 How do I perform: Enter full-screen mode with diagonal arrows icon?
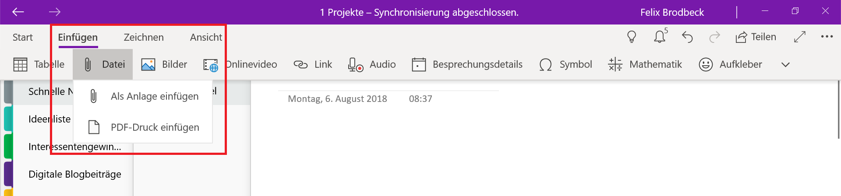click(x=800, y=37)
